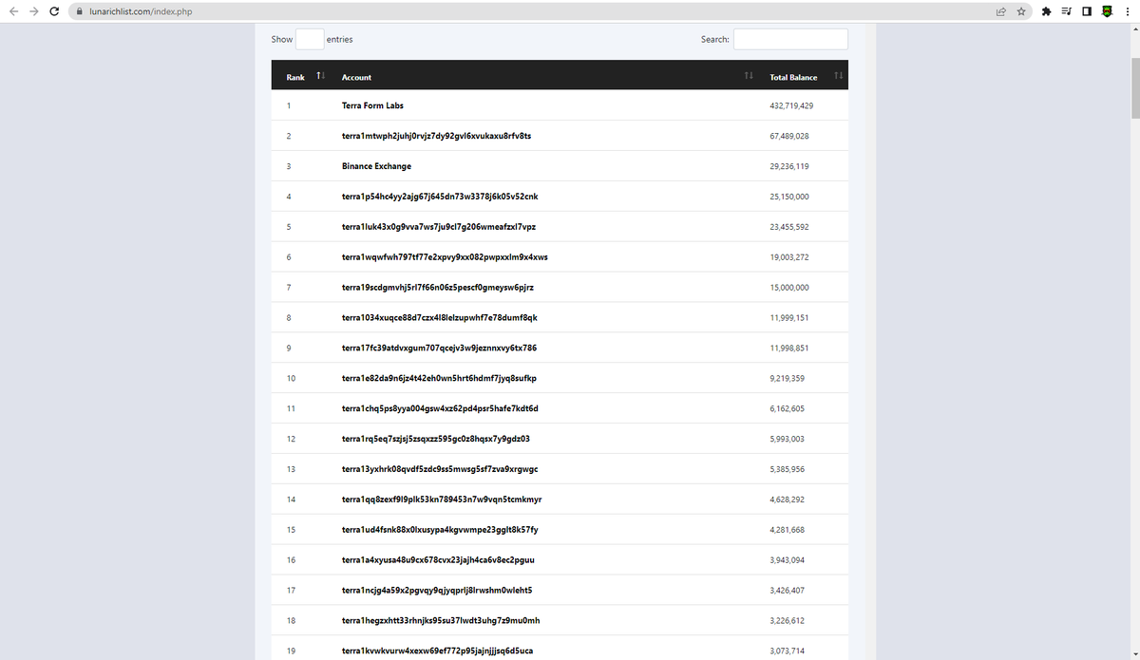This screenshot has height=660, width=1140.
Task: Click the Rank column header
Action: tap(295, 77)
